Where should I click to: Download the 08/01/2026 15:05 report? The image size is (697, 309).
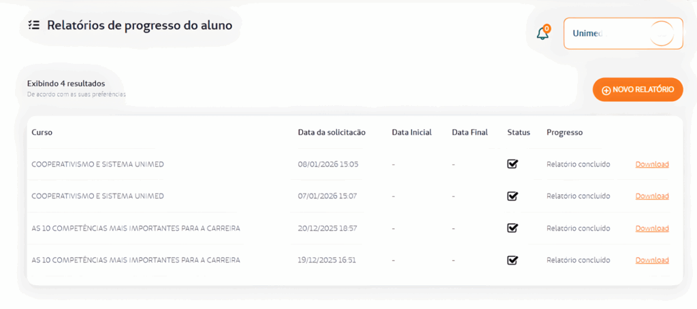[x=652, y=164]
